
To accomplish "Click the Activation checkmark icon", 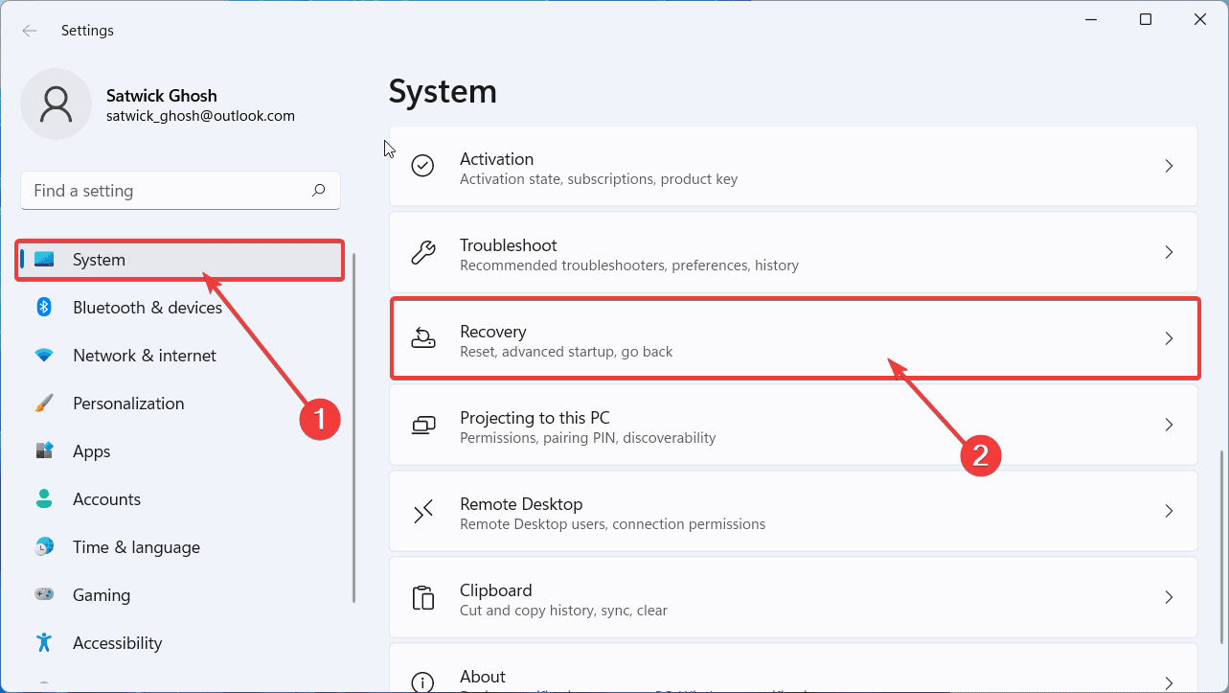I will click(422, 166).
